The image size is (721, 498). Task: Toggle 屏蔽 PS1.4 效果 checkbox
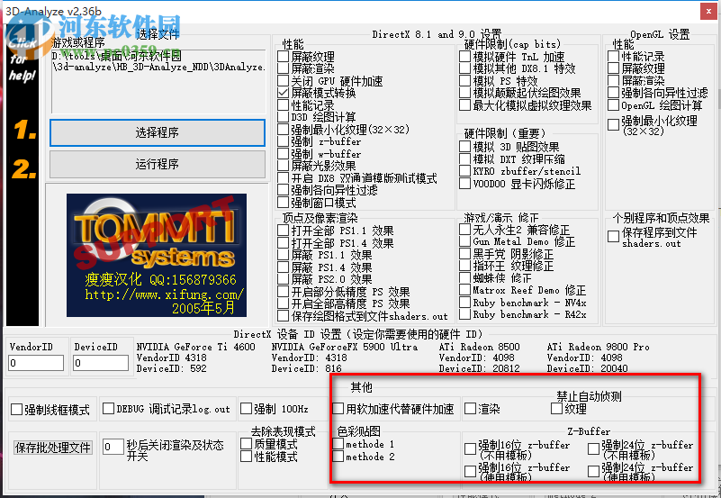(x=284, y=267)
